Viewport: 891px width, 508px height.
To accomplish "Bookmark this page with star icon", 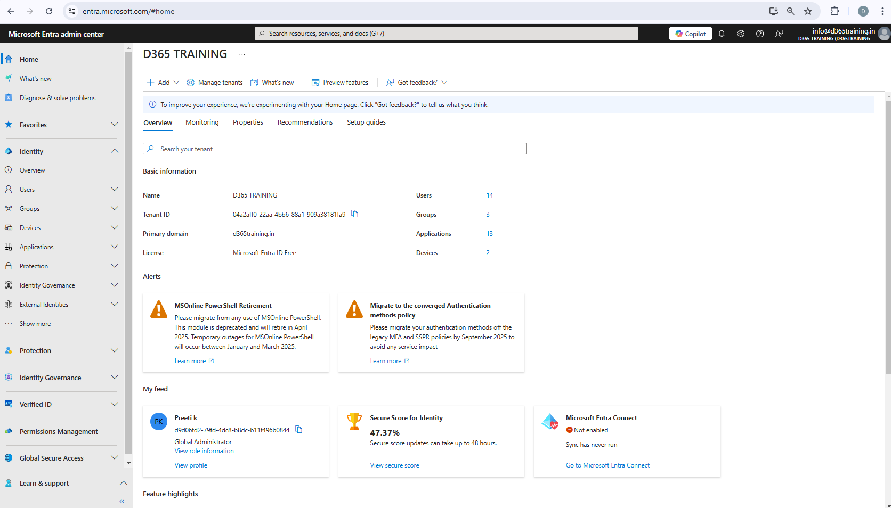I will [808, 11].
